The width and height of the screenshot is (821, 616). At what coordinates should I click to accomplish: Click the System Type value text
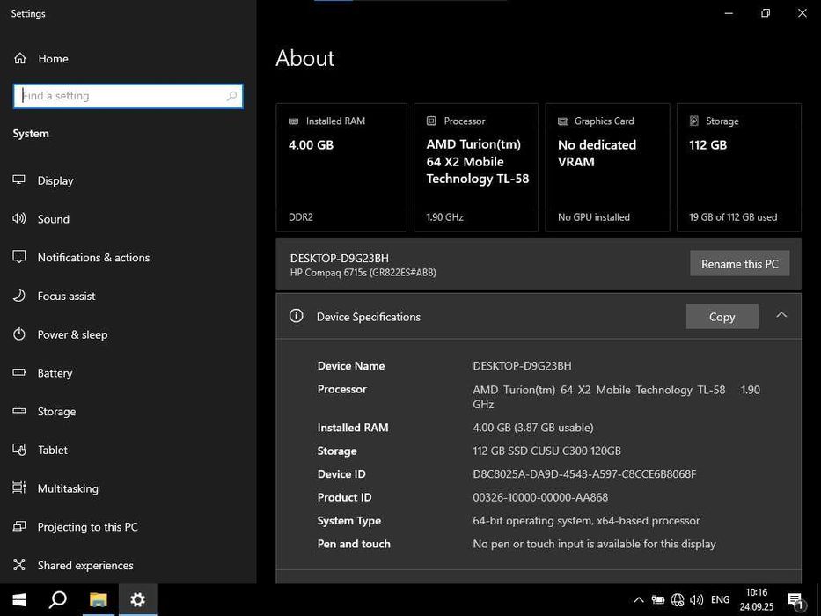(x=586, y=521)
